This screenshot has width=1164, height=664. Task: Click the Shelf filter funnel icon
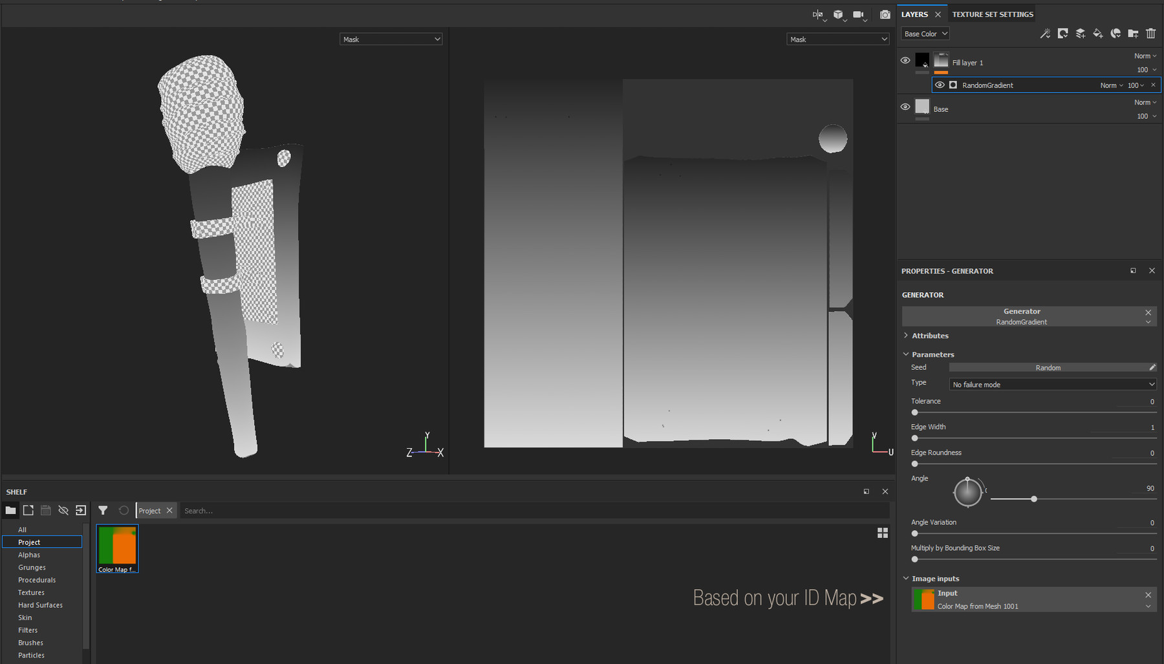(103, 510)
